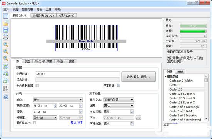Image resolution: width=212 pixels, height=139 pixels.
Task: Select Codabar 2 Widths in list
Action: [x=181, y=81]
